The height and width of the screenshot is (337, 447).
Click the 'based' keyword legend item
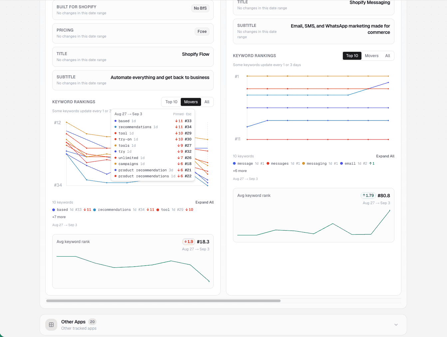point(72,210)
